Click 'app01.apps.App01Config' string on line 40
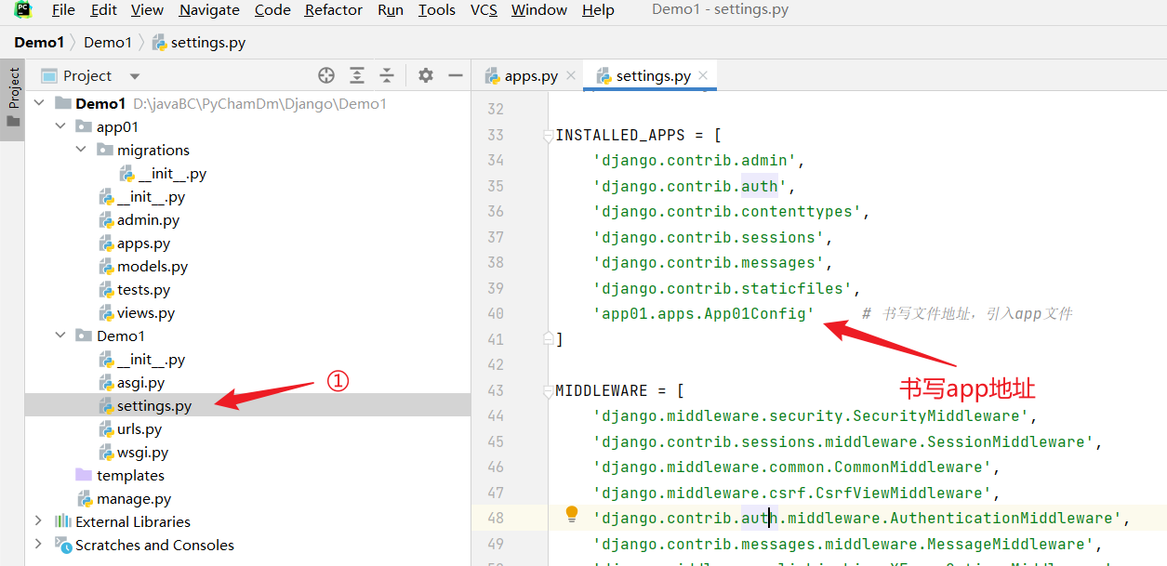 click(704, 313)
